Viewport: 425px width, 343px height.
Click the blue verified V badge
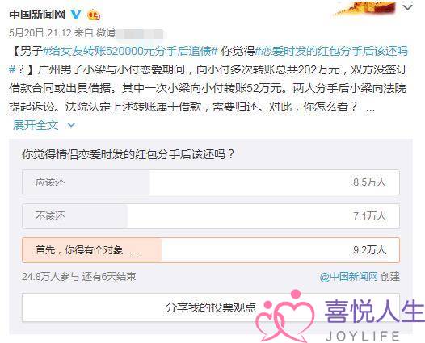pyautogui.click(x=76, y=14)
